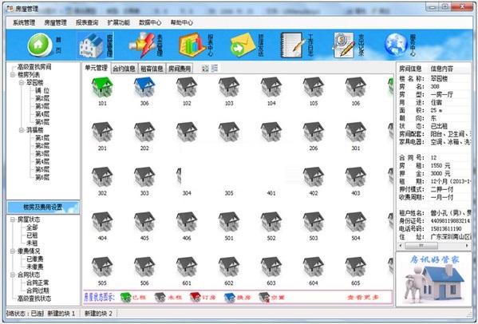
Task: Select room 501 house icon
Action: click(x=229, y=222)
